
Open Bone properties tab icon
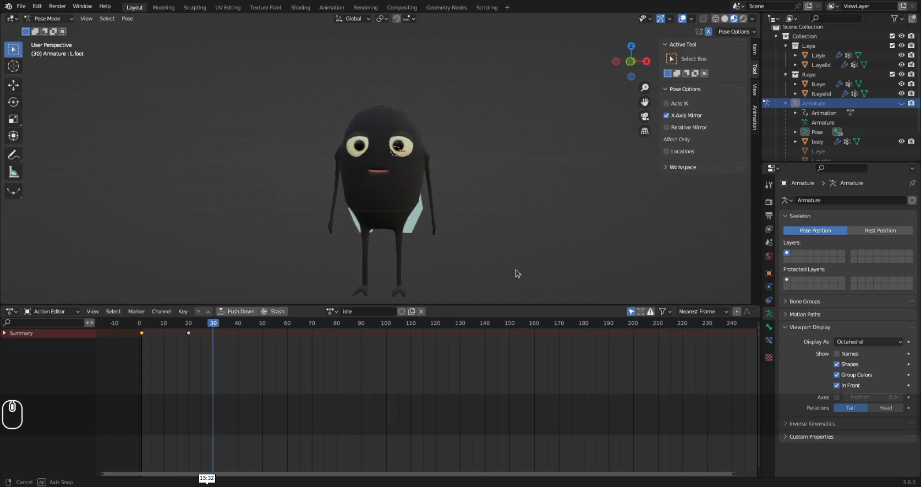(x=769, y=327)
